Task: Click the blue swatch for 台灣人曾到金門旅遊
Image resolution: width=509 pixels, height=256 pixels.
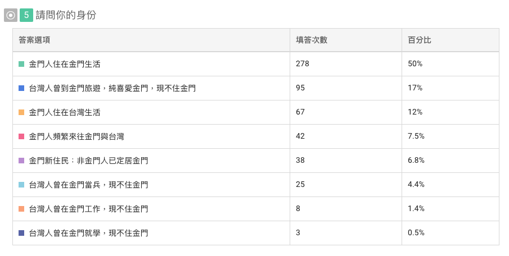Action: coord(21,88)
